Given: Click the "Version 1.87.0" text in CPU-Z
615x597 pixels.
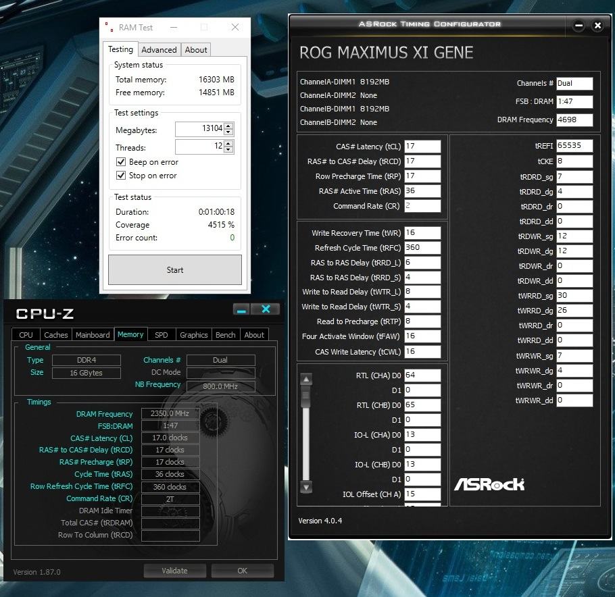Looking at the screenshot, I should (x=37, y=572).
